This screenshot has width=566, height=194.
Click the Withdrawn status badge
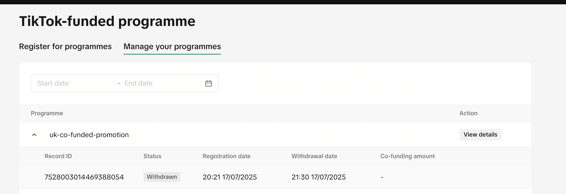click(162, 177)
